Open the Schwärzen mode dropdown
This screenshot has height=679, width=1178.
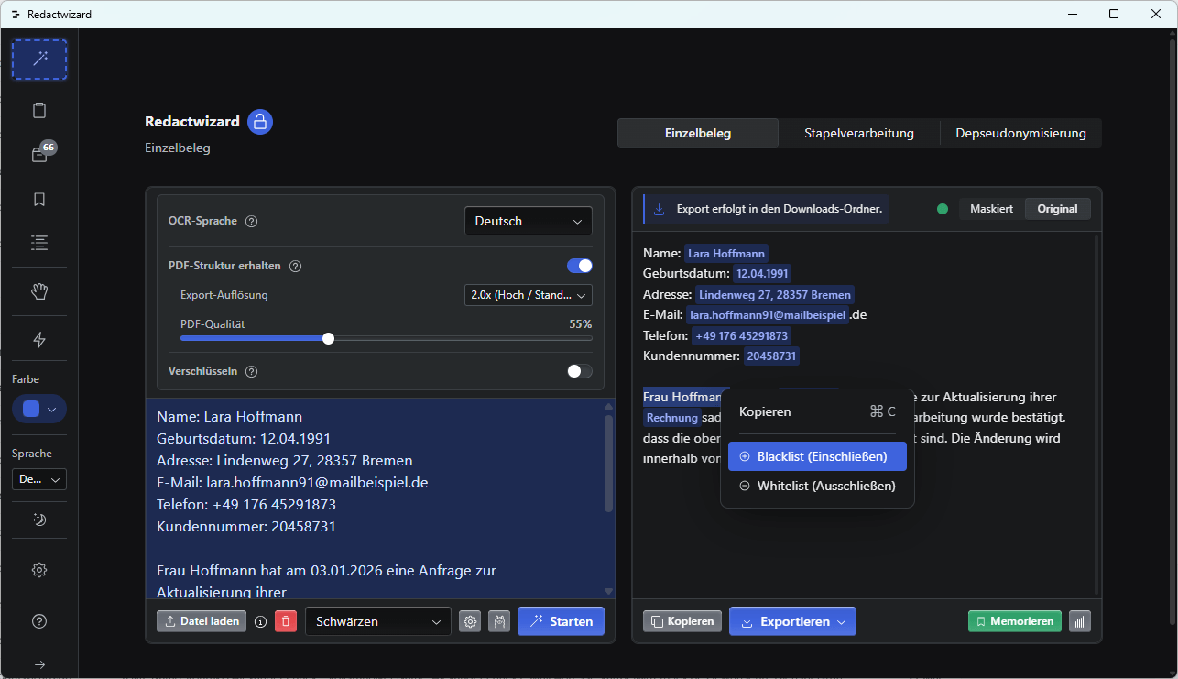click(x=378, y=621)
